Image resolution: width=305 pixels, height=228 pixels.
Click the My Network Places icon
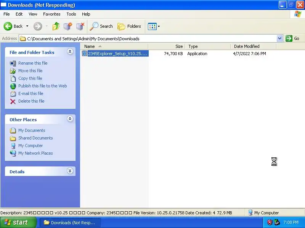coord(13,154)
